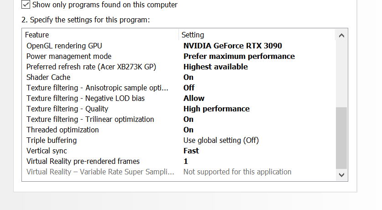Select the Vertical sync feature row
Viewport: 382px width, 210px height.
[179, 151]
